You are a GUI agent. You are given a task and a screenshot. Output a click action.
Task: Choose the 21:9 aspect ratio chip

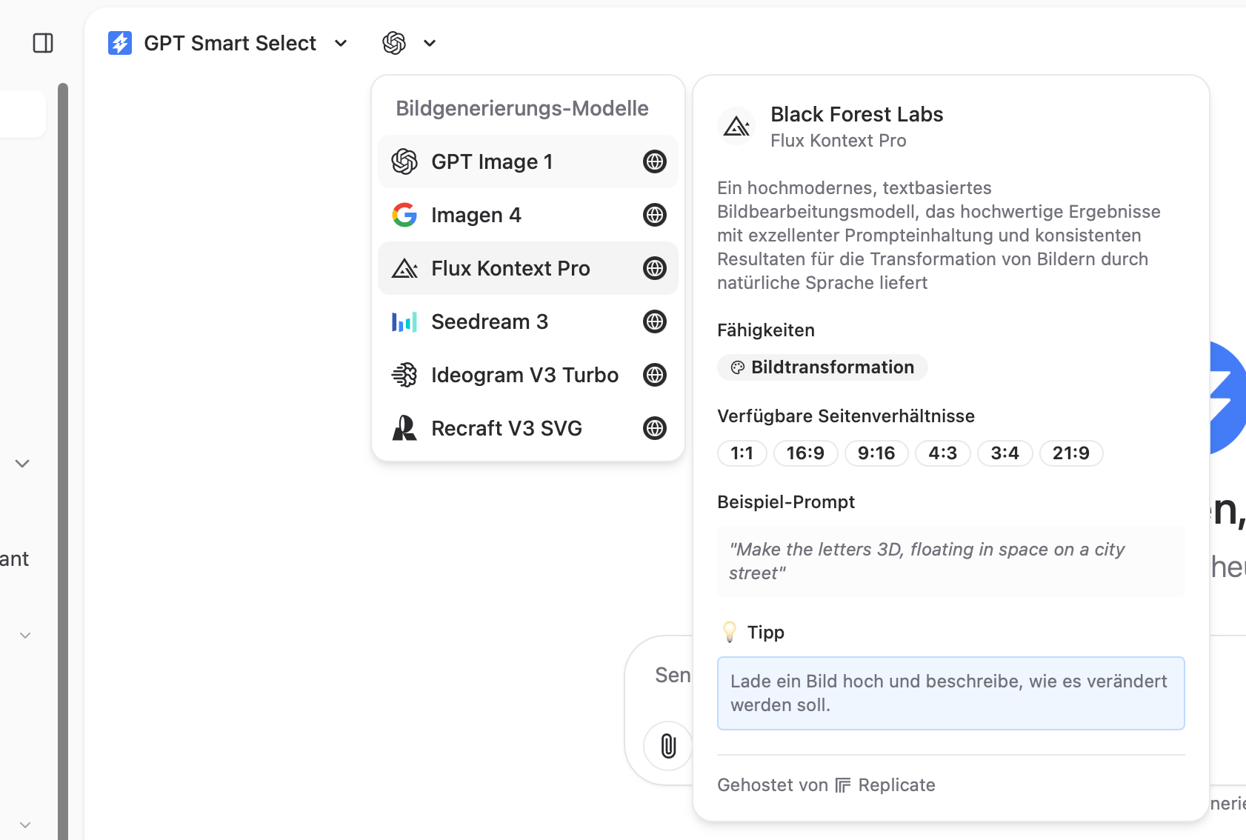1071,453
